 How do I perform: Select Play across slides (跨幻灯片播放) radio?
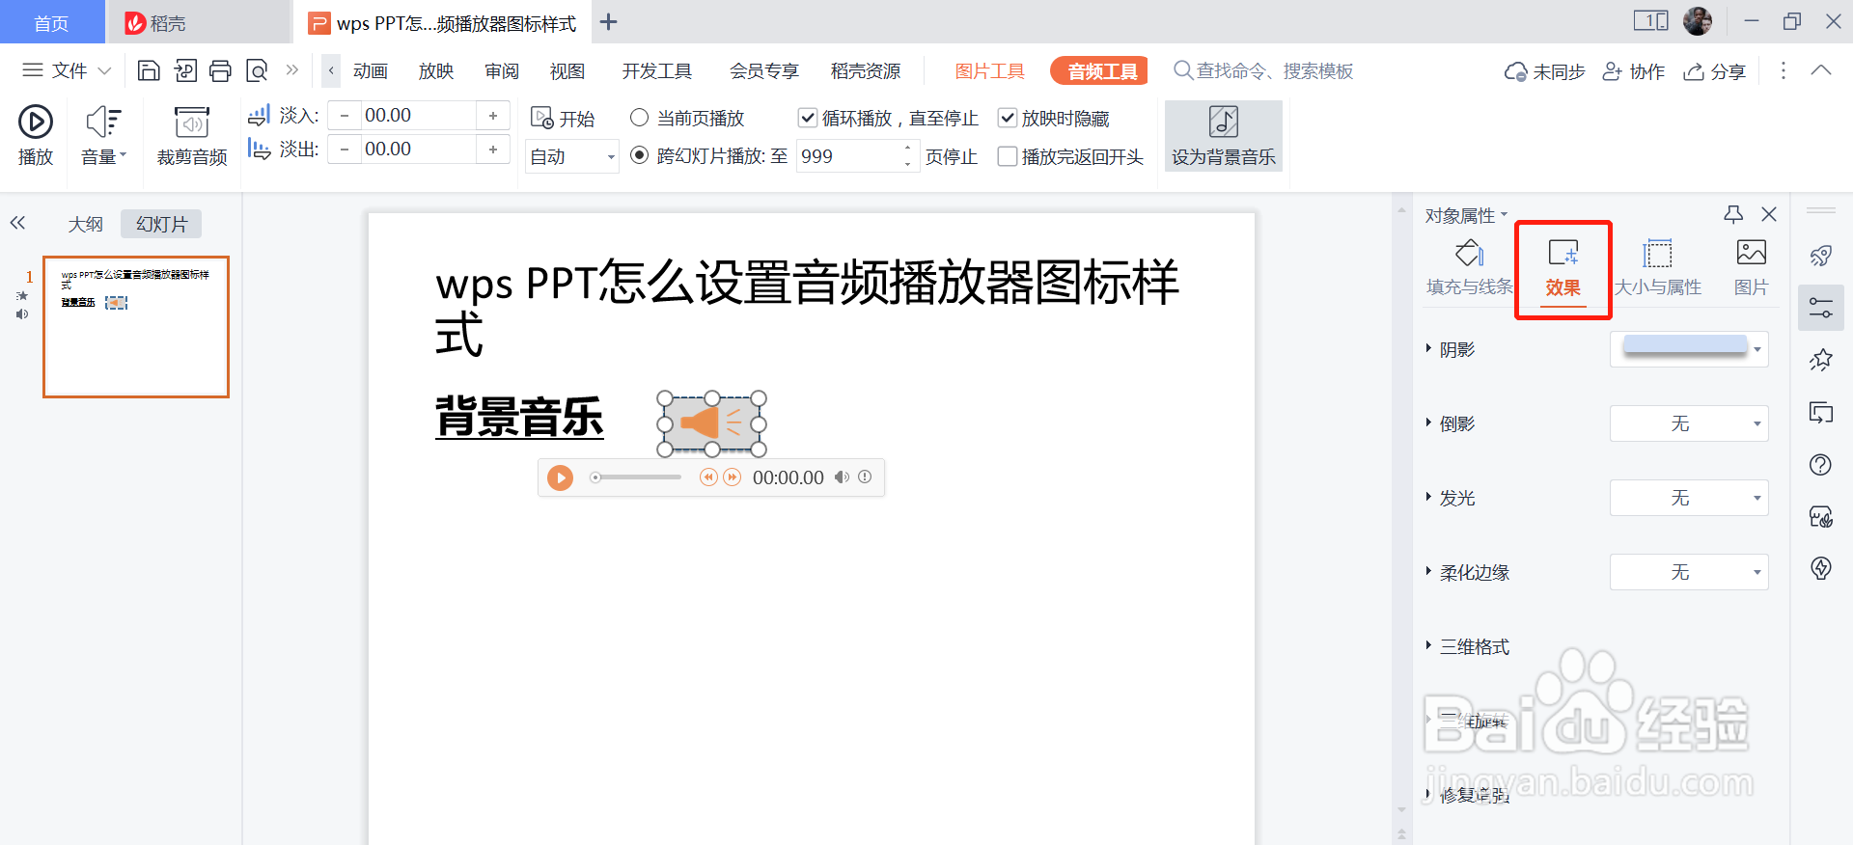coord(639,155)
